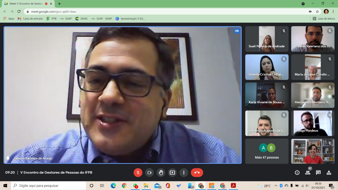Open the more options three-dot menu
Viewport: 338px width, 190px height.
pyautogui.click(x=184, y=173)
